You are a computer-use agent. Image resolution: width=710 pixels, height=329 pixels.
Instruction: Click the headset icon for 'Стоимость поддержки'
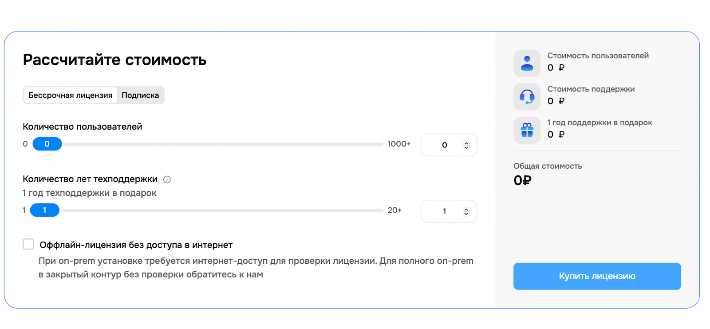point(527,96)
